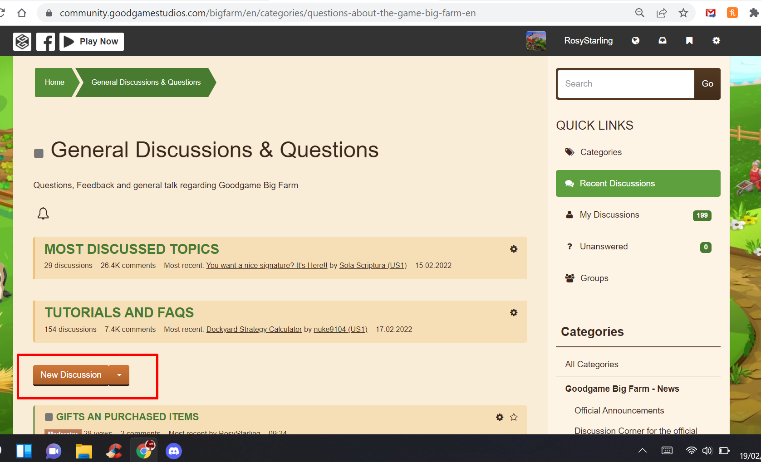761x462 pixels.
Task: Open the red CCleaner taskbar icon
Action: (114, 451)
